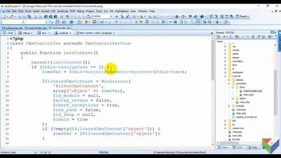Switch to the first CmsController.php tab

click(36, 28)
